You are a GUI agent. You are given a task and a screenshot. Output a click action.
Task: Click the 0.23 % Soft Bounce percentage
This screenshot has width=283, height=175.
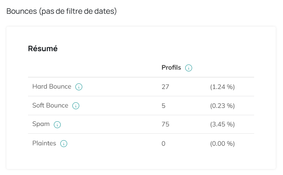point(222,106)
